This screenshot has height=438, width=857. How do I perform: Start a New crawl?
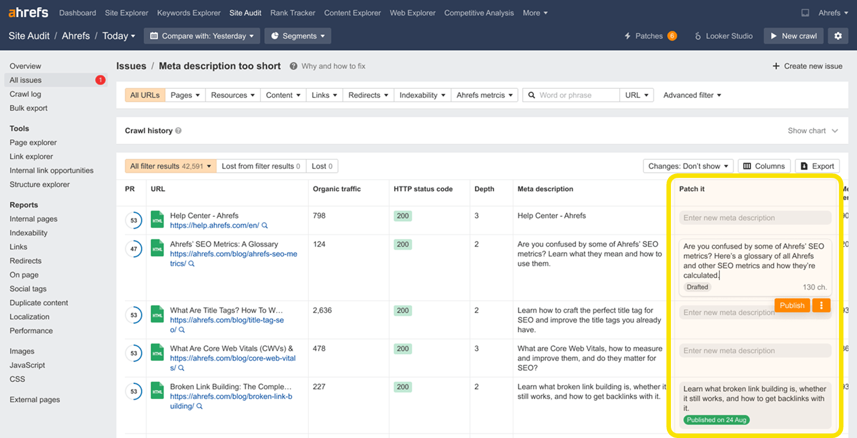(x=793, y=35)
